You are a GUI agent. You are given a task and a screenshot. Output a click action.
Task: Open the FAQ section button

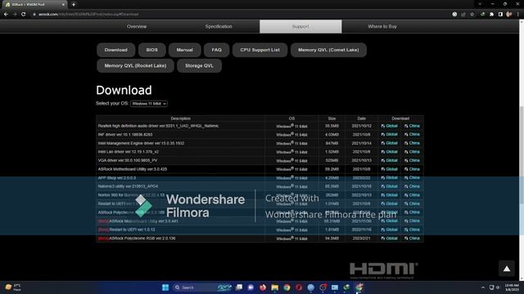[x=216, y=50]
